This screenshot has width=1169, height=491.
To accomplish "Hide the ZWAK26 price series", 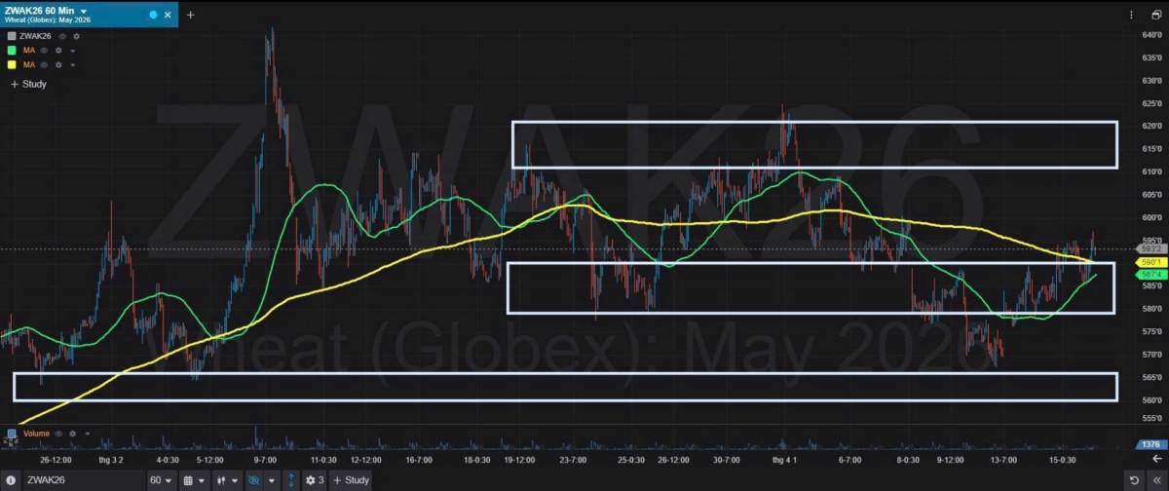I will tap(62, 36).
